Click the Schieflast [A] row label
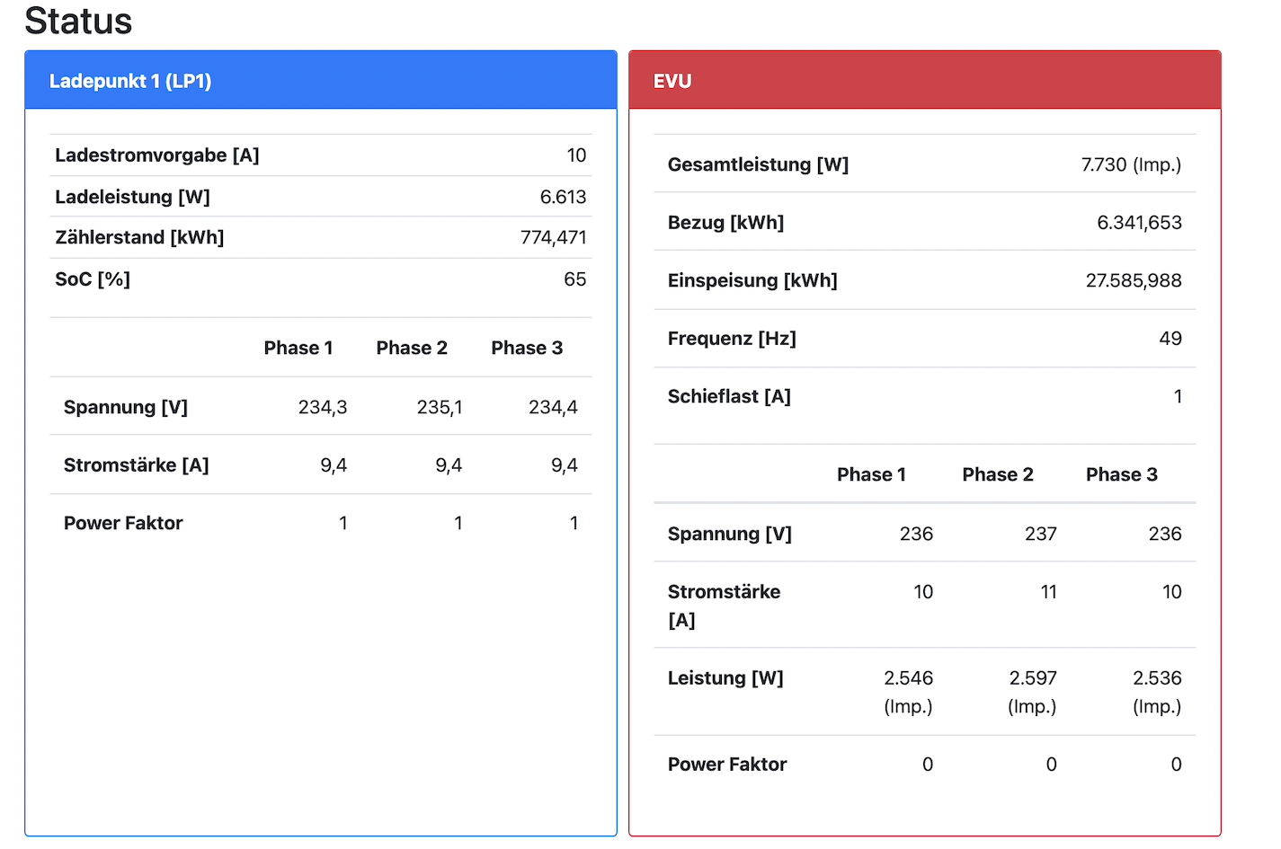Image resolution: width=1281 pixels, height=849 pixels. point(729,396)
